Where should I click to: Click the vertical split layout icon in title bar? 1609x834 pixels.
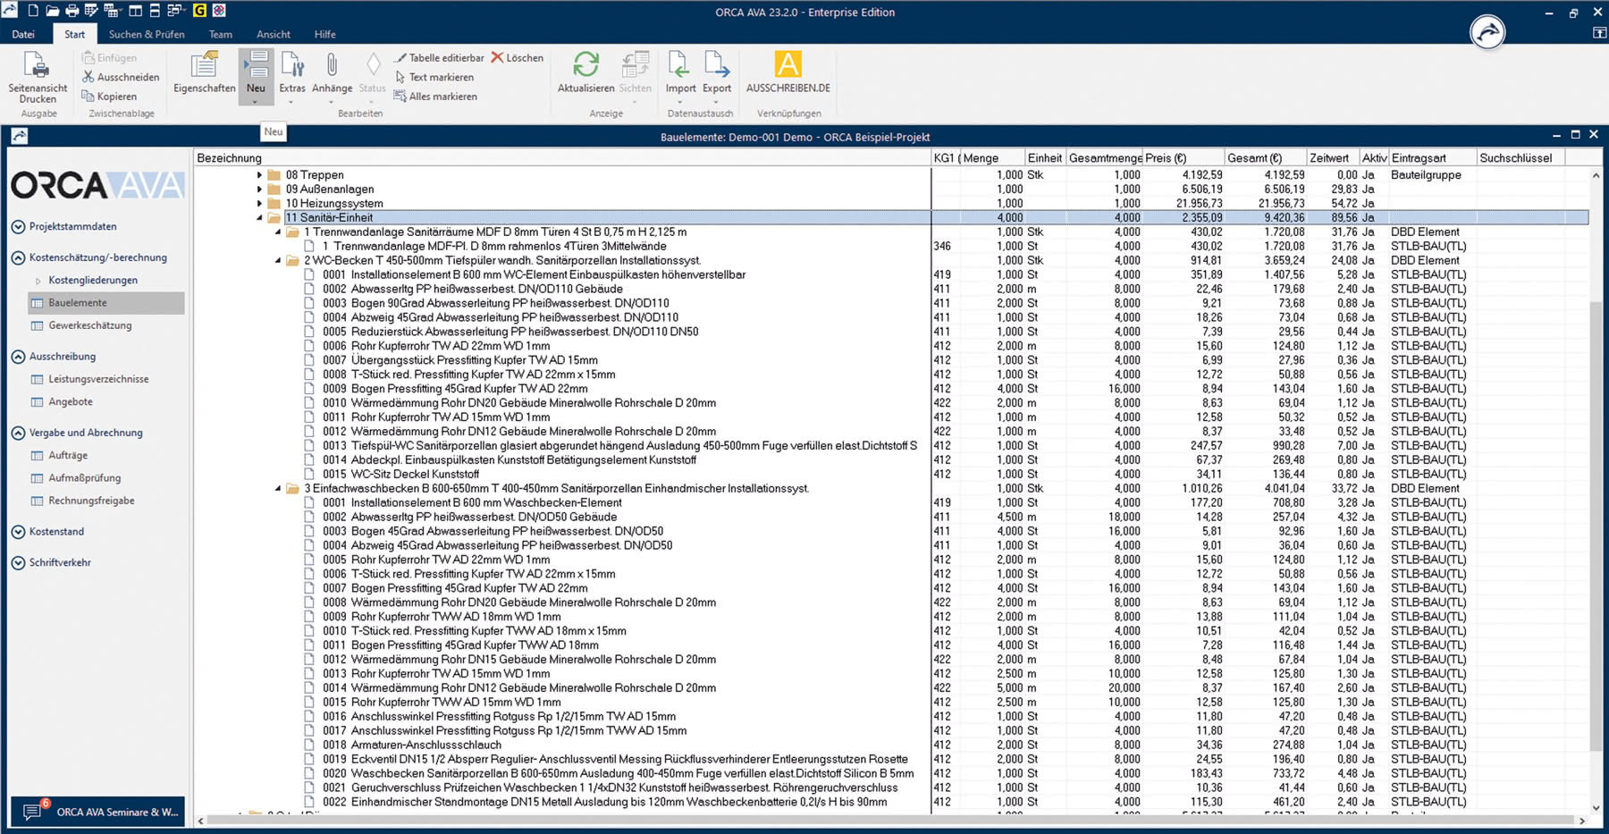tap(135, 11)
